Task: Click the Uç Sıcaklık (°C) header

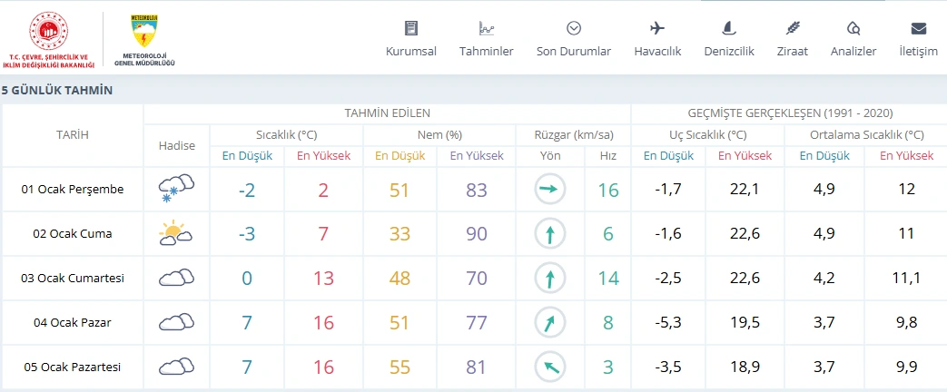Action: coord(707,134)
